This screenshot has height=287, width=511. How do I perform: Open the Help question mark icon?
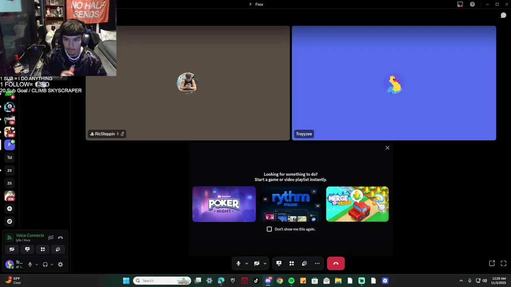click(x=472, y=4)
